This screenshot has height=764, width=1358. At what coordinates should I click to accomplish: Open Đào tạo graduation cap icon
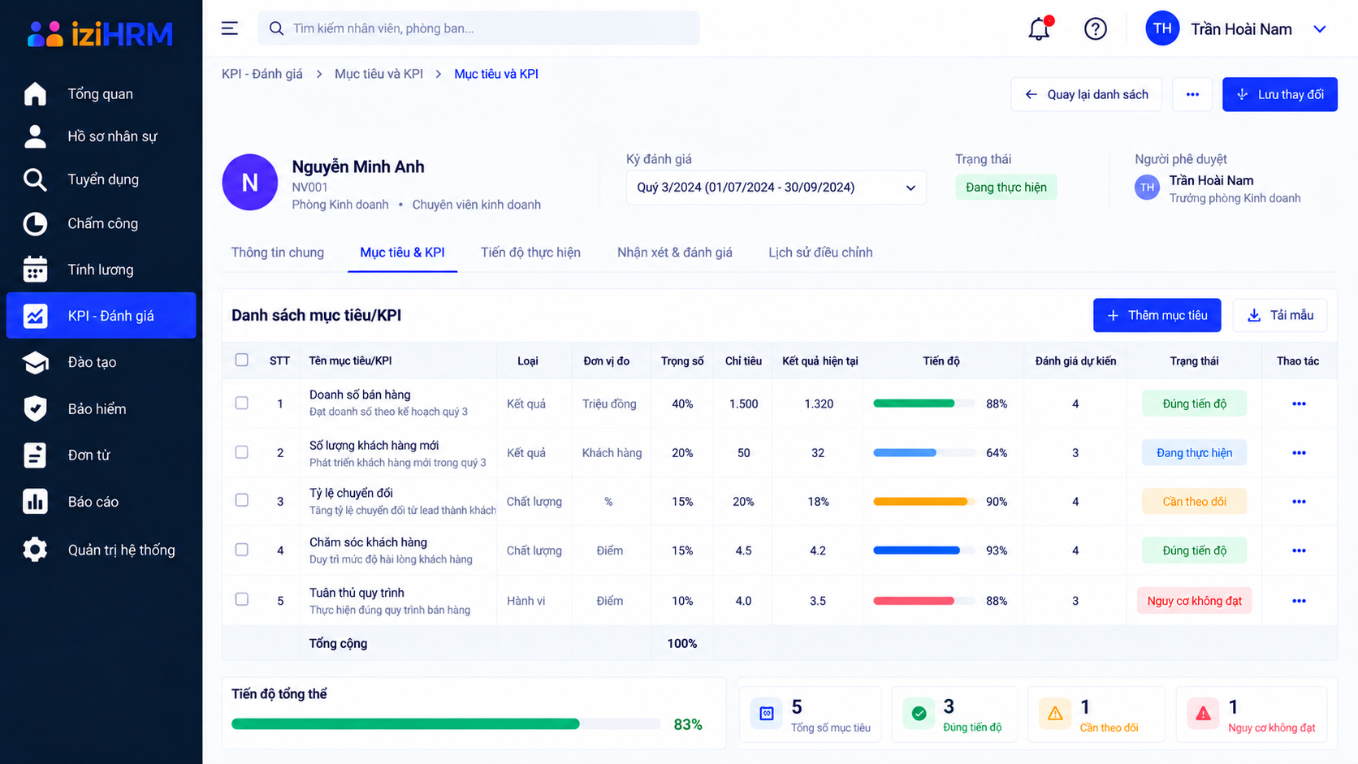coord(35,362)
